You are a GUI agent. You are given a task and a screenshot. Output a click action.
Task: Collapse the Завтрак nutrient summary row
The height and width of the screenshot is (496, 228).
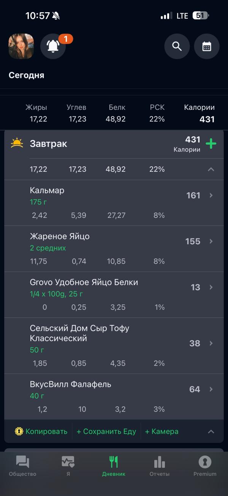coord(211,169)
